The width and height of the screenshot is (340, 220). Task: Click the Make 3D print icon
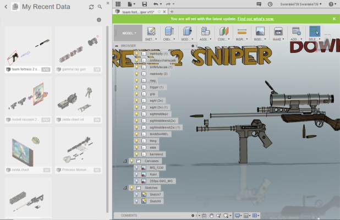click(278, 31)
